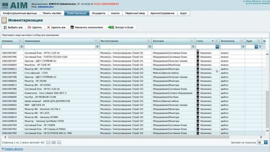Click the vertical scrollbar down arrow

[267, 130]
